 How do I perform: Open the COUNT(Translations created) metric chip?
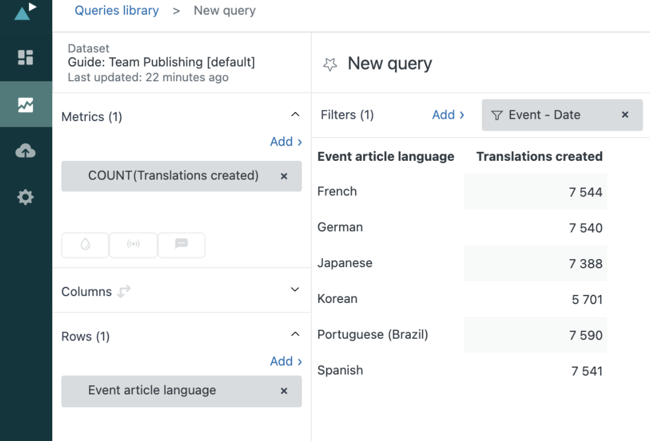coord(182,176)
